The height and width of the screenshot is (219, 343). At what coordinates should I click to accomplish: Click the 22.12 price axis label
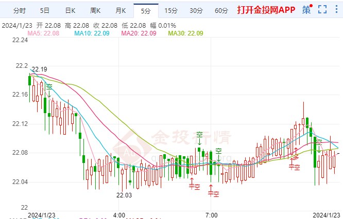20,124
